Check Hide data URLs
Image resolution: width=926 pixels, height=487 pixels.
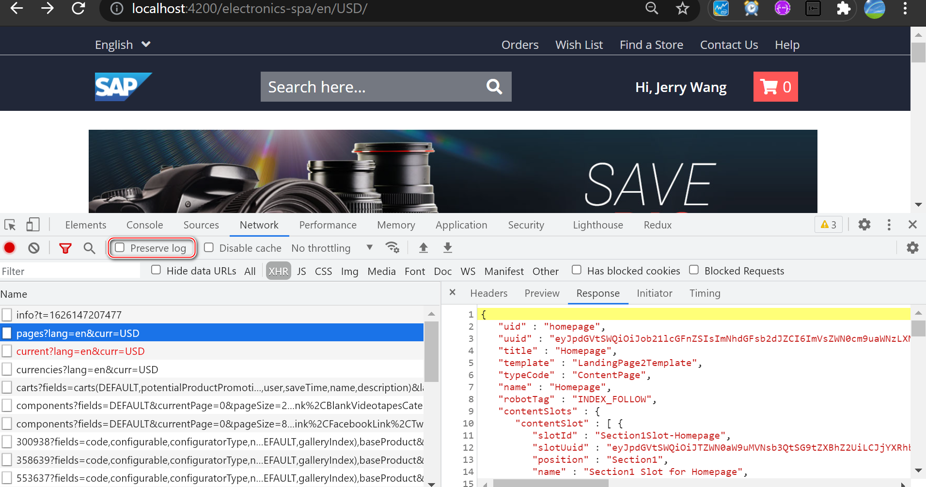click(x=156, y=270)
